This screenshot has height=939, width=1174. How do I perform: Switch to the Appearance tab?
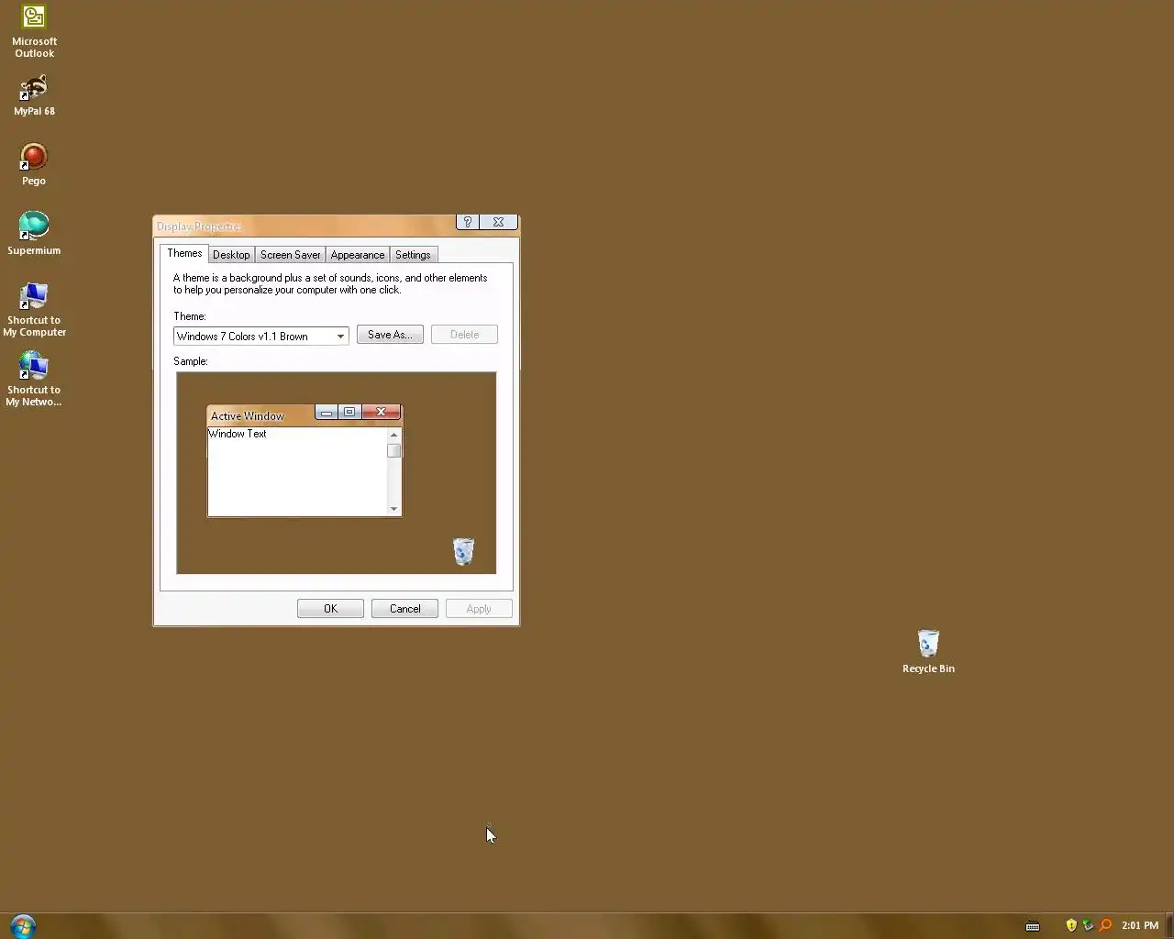[x=357, y=255]
